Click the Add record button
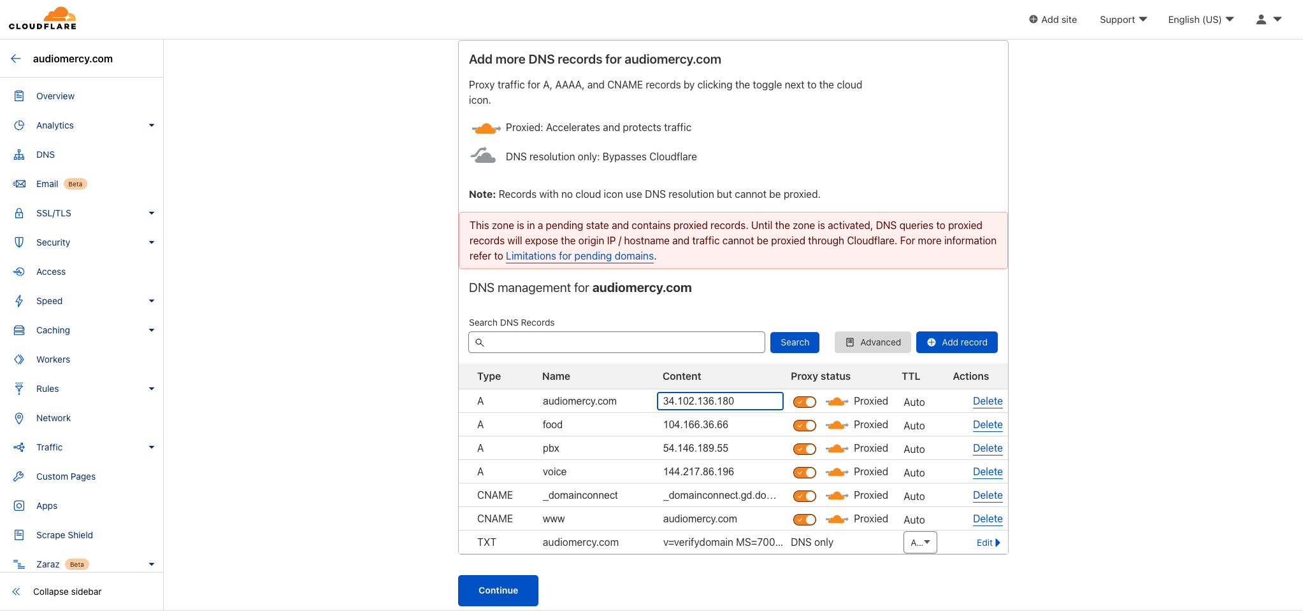This screenshot has height=612, width=1303. [x=957, y=342]
